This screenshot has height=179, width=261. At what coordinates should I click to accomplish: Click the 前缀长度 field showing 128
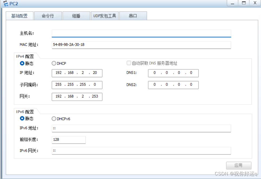69,140
